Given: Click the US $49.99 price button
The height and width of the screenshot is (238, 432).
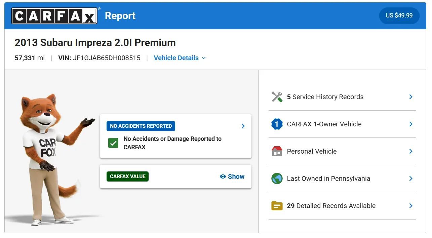Looking at the screenshot, I should point(399,15).
